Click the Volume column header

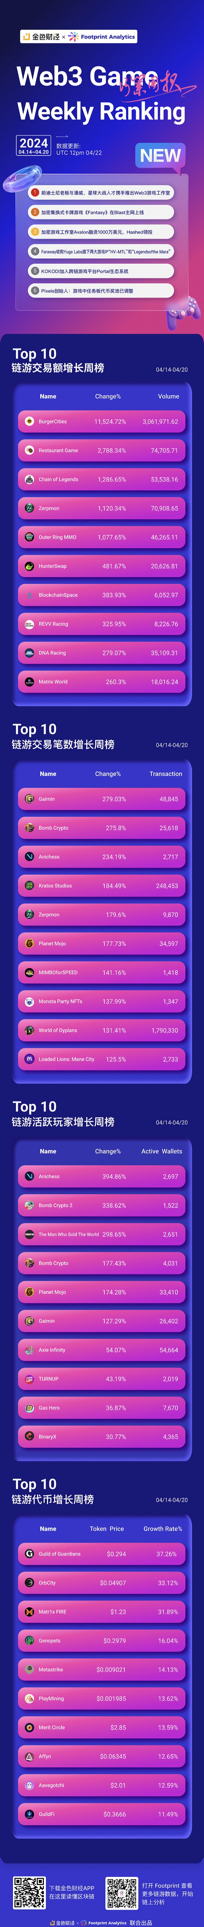pos(168,396)
